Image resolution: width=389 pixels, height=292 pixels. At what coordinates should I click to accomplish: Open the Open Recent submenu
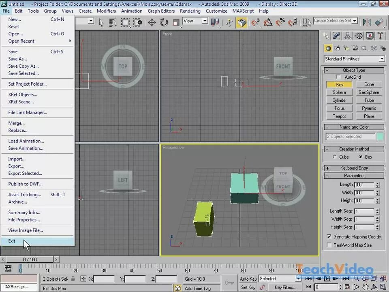point(37,41)
